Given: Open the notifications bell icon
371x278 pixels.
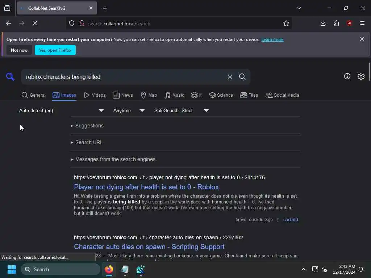Looking at the screenshot, I should [x=361, y=269].
